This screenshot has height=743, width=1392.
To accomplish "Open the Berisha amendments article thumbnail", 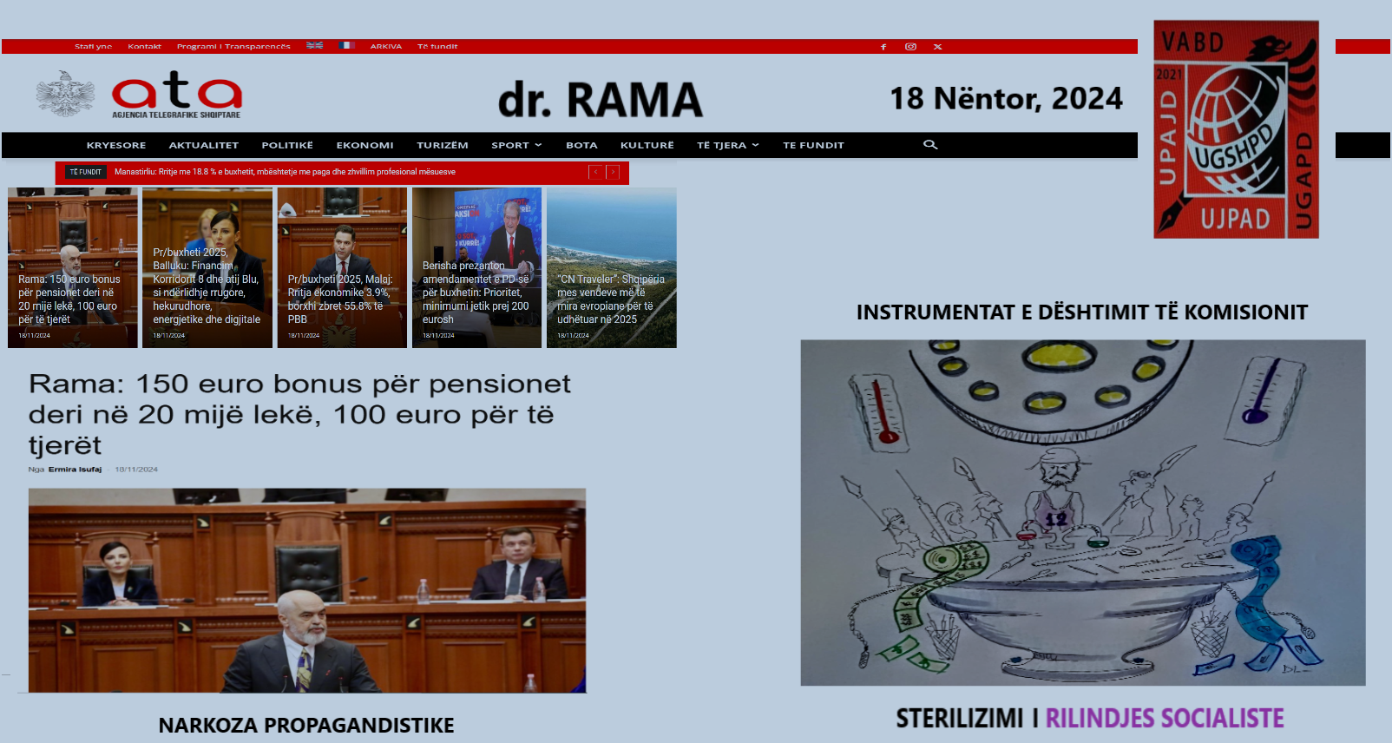I will pyautogui.click(x=476, y=268).
